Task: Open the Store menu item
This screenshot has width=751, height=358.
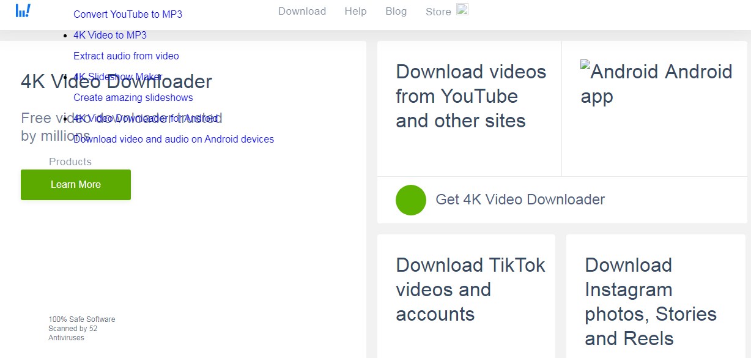Action: click(438, 12)
